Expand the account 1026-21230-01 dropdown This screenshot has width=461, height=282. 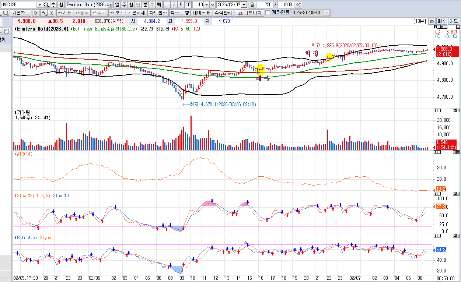326,13
